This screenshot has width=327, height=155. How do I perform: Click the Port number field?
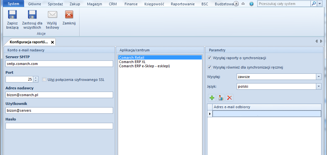tap(20, 79)
